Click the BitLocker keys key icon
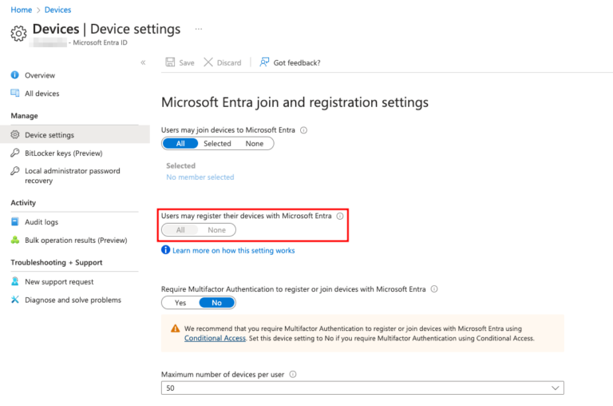The width and height of the screenshot is (613, 406). [x=14, y=153]
